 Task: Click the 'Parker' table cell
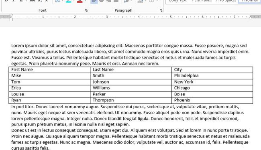point(130,94)
